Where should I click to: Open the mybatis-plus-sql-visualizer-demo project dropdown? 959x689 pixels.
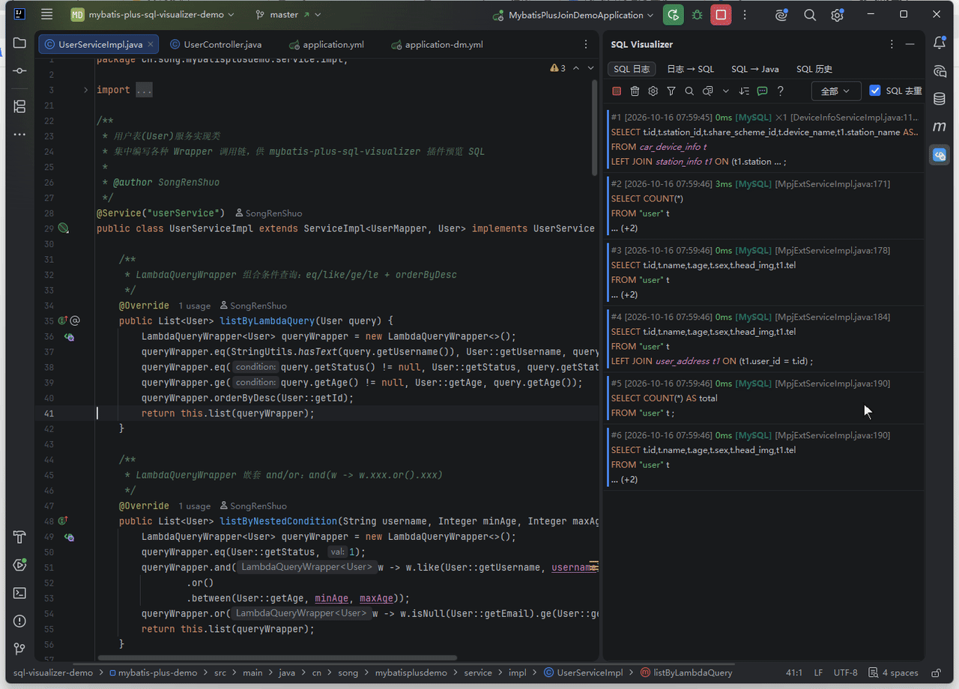click(x=153, y=15)
